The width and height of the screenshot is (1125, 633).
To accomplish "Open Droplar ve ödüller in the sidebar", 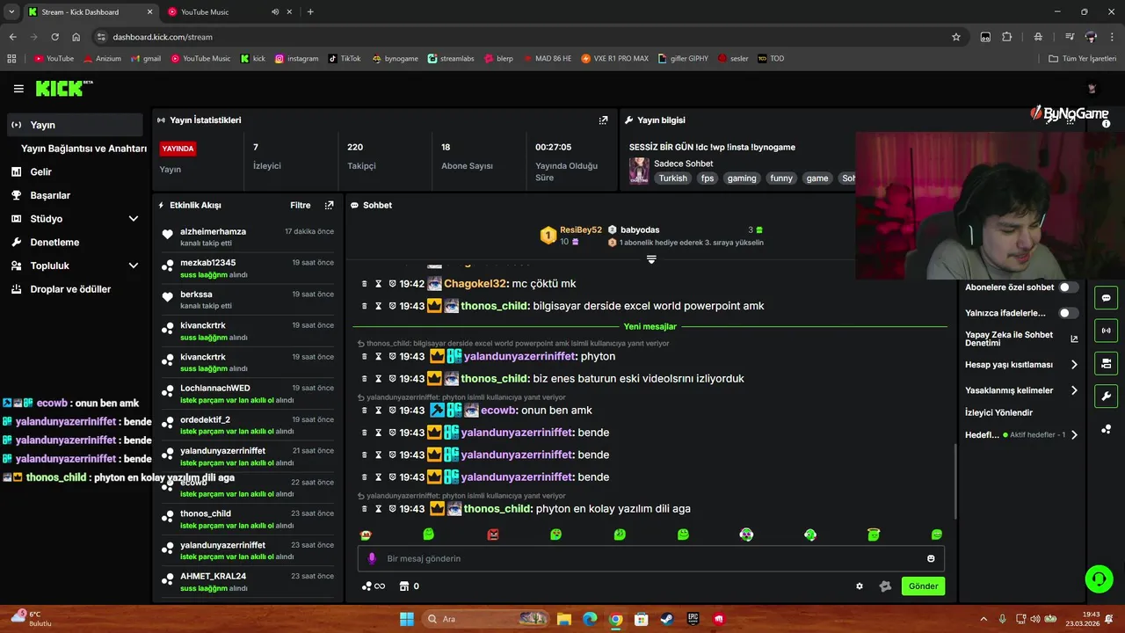I will click(70, 289).
